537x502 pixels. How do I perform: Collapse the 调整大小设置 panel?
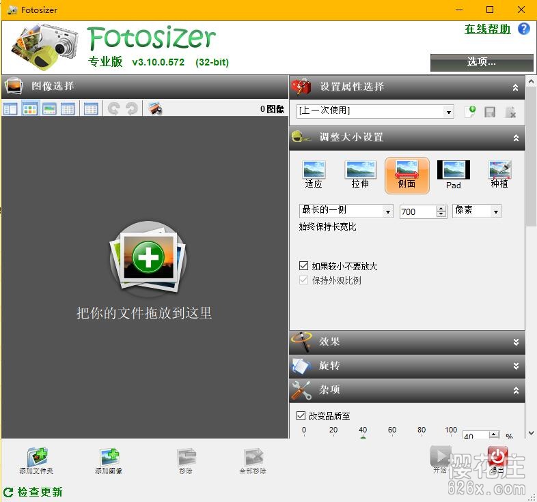point(516,138)
